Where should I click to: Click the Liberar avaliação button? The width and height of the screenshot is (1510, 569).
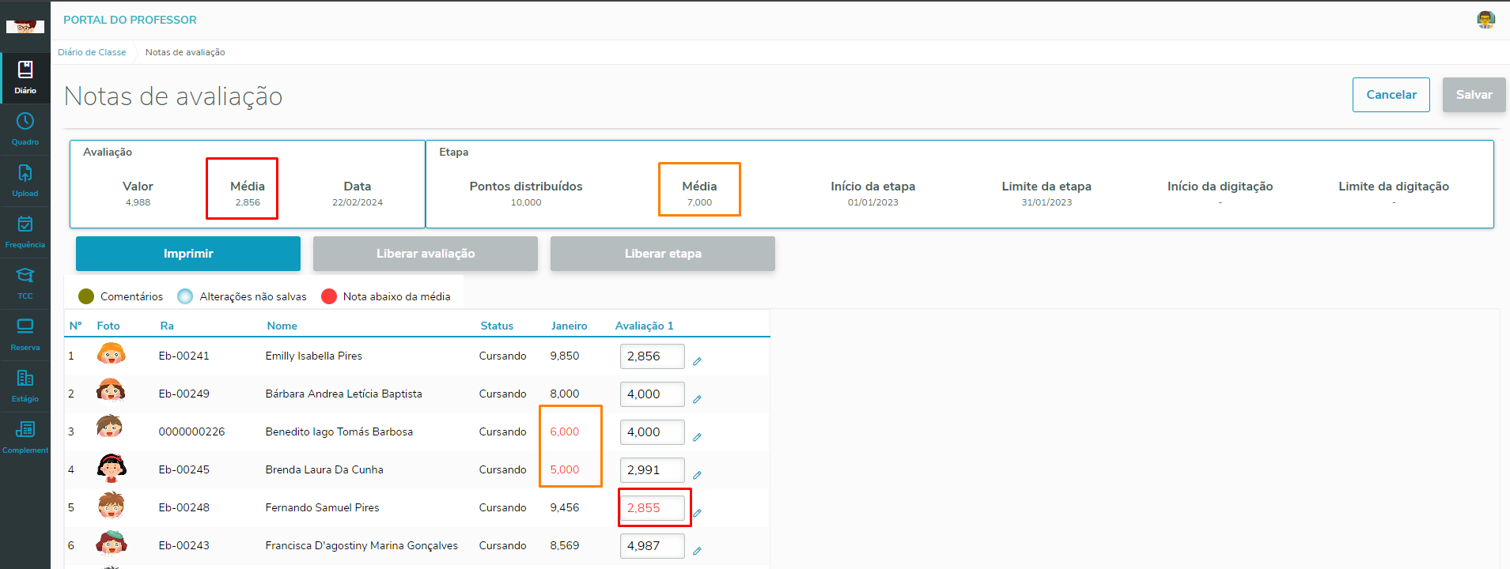click(x=426, y=254)
